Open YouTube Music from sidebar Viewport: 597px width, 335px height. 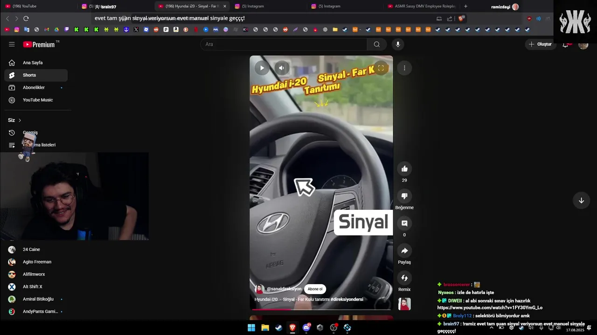pos(36,100)
